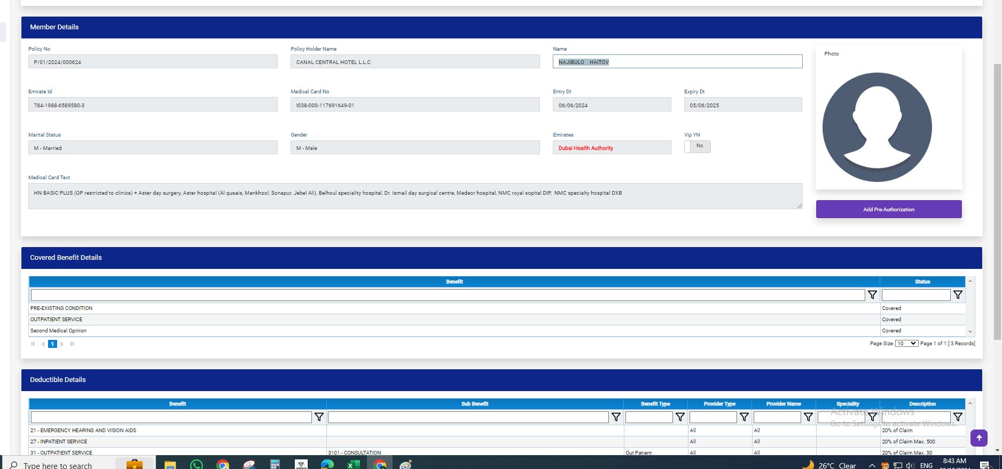Open File Explorer from the taskbar

170,465
